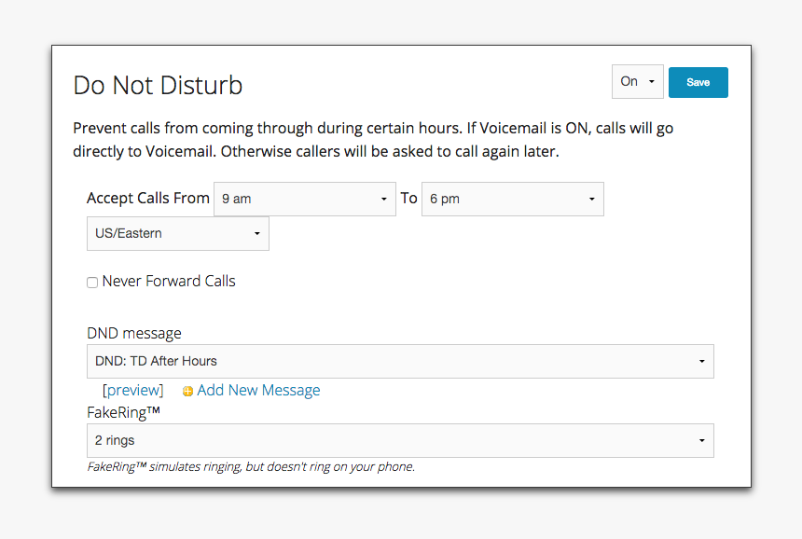Open the DND: TD After Hours dropdown
Image resolution: width=802 pixels, height=539 pixels.
click(400, 362)
